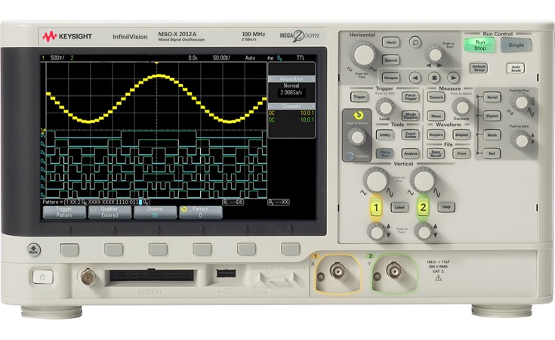555x340 pixels.
Task: Push the large Horizontal time/div knob
Action: coord(363,54)
